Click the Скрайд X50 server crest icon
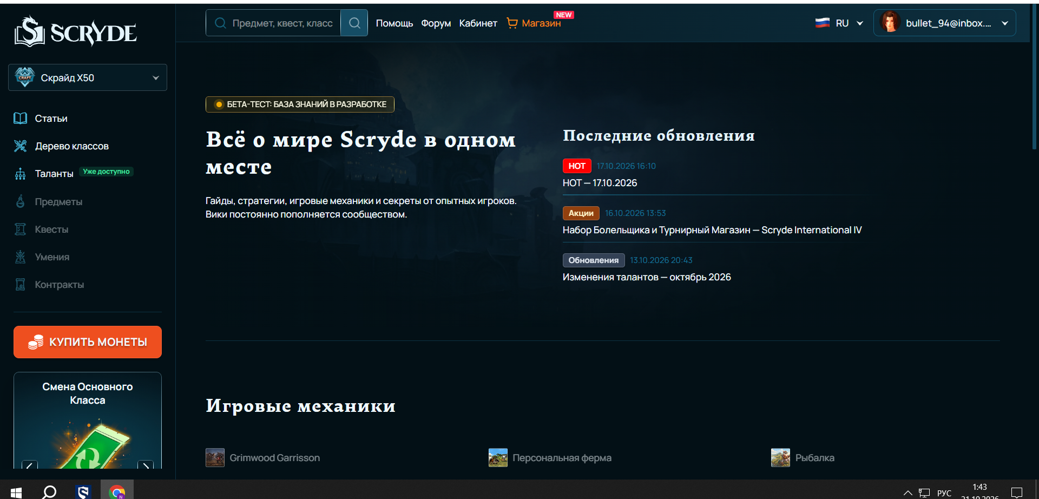 click(x=25, y=77)
